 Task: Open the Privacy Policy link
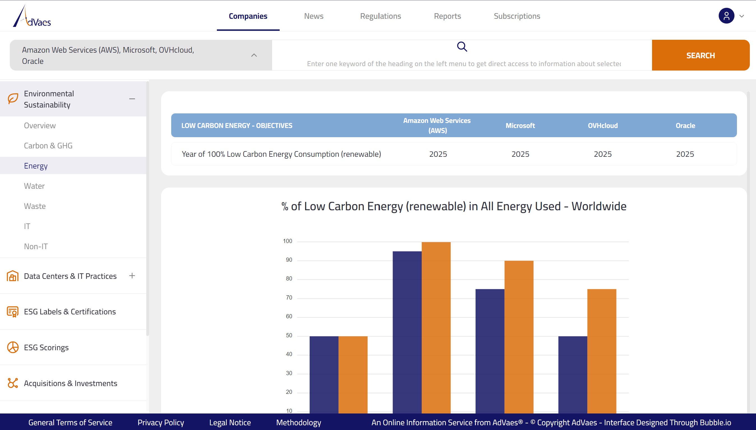click(161, 422)
